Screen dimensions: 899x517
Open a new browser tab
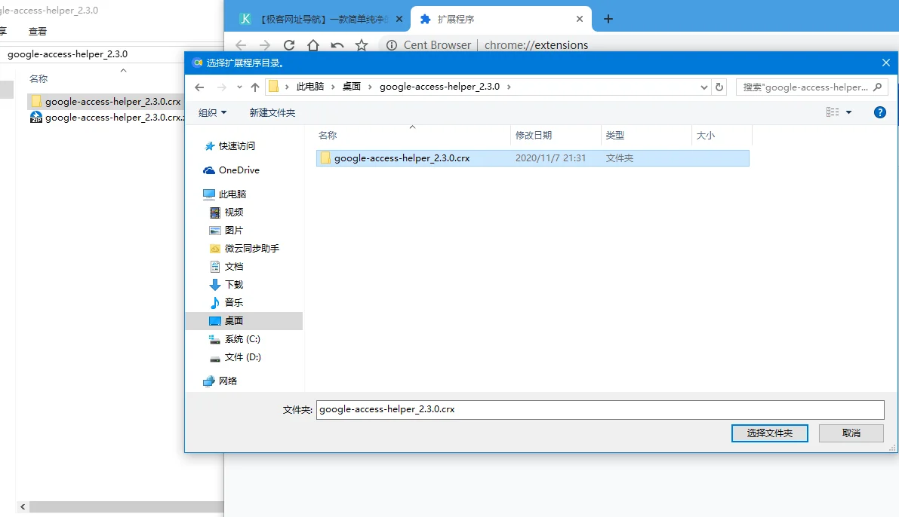608,19
